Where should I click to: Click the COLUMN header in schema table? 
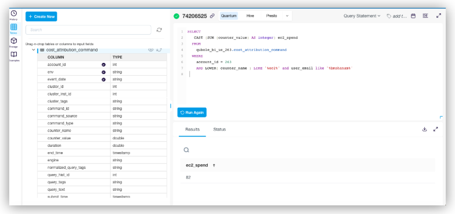pyautogui.click(x=56, y=57)
